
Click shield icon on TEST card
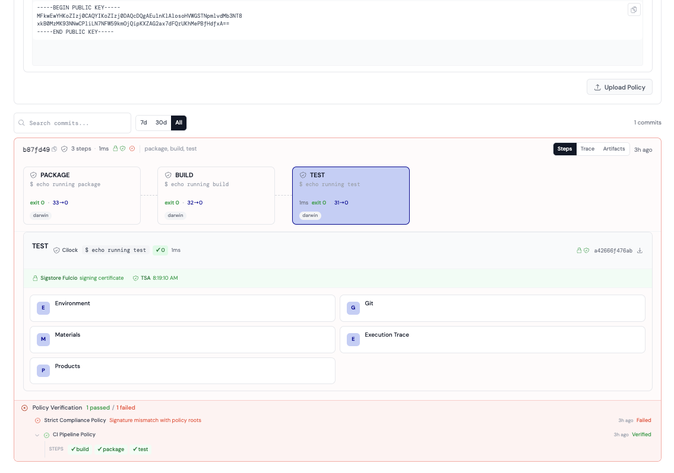303,175
